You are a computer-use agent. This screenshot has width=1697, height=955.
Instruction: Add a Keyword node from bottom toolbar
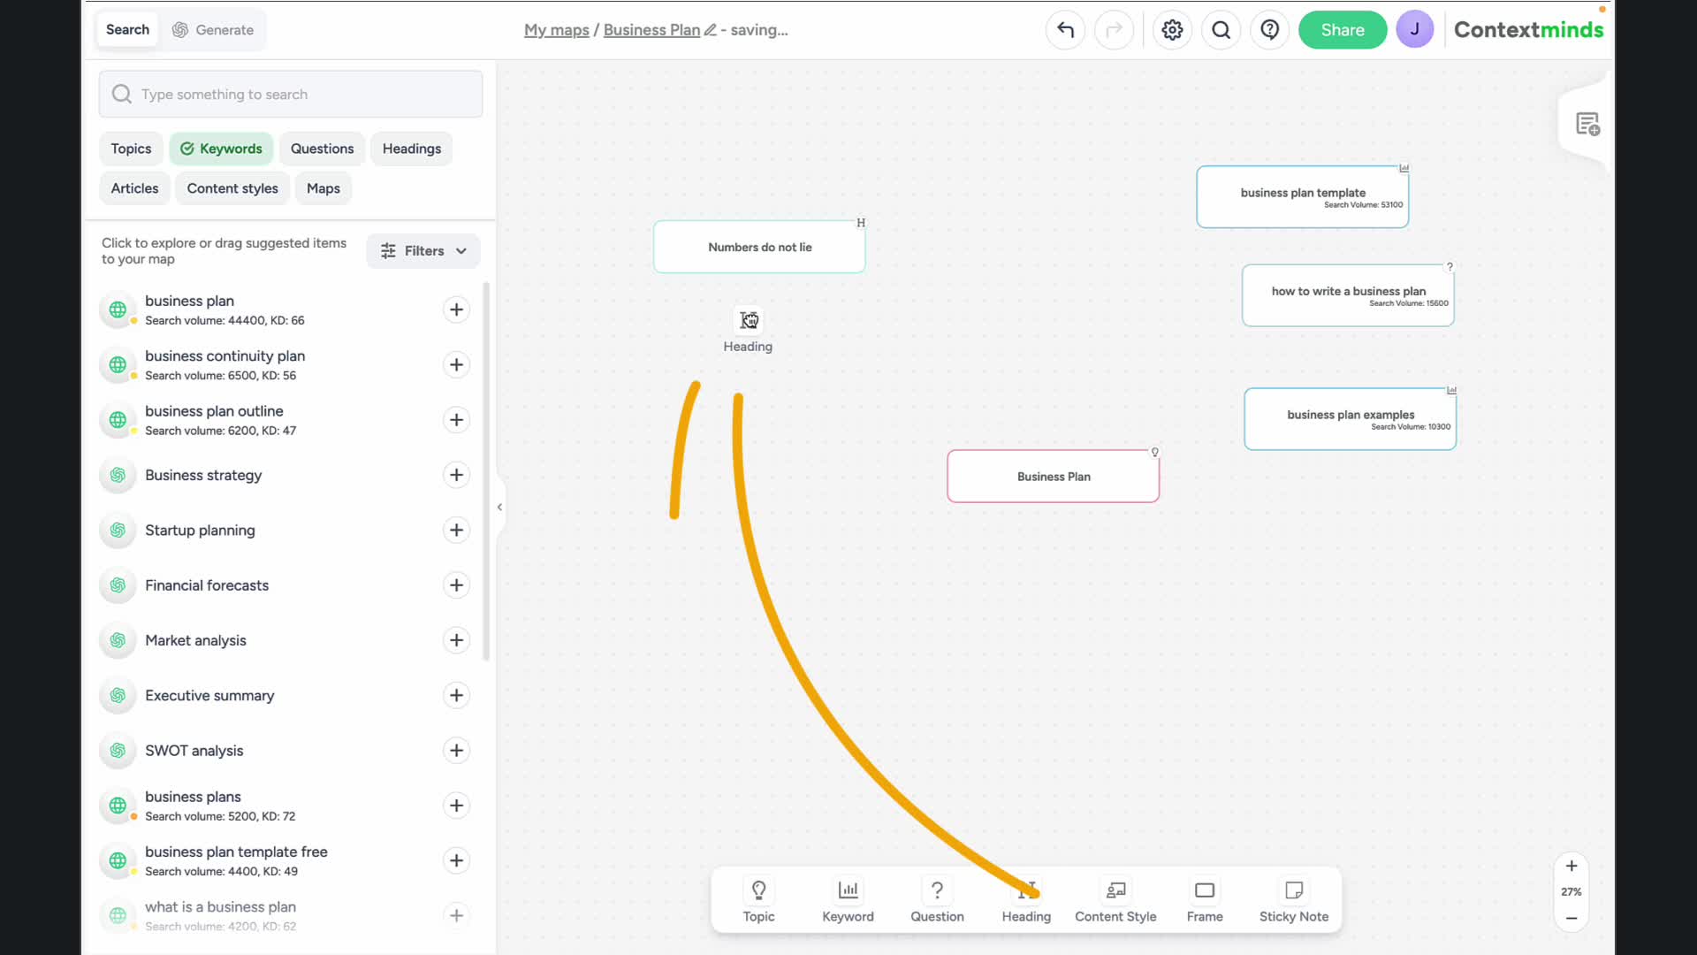(848, 900)
